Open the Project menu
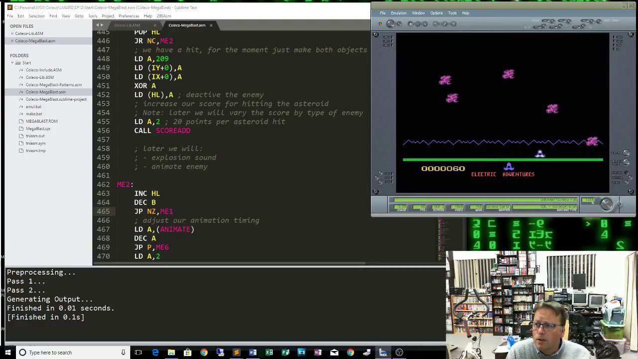The image size is (638, 359). (108, 16)
